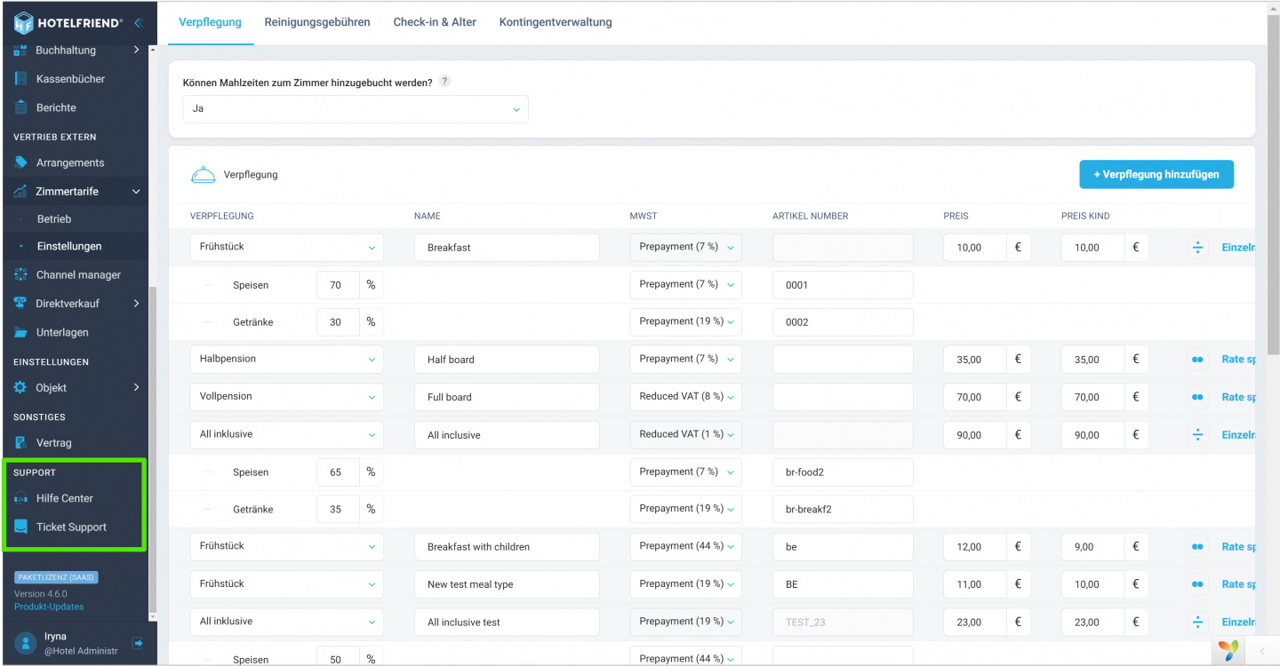Open Reduced VAT (1 %) dropdown for All inclusive
Image resolution: width=1280 pixels, height=666 pixels.
tap(685, 434)
